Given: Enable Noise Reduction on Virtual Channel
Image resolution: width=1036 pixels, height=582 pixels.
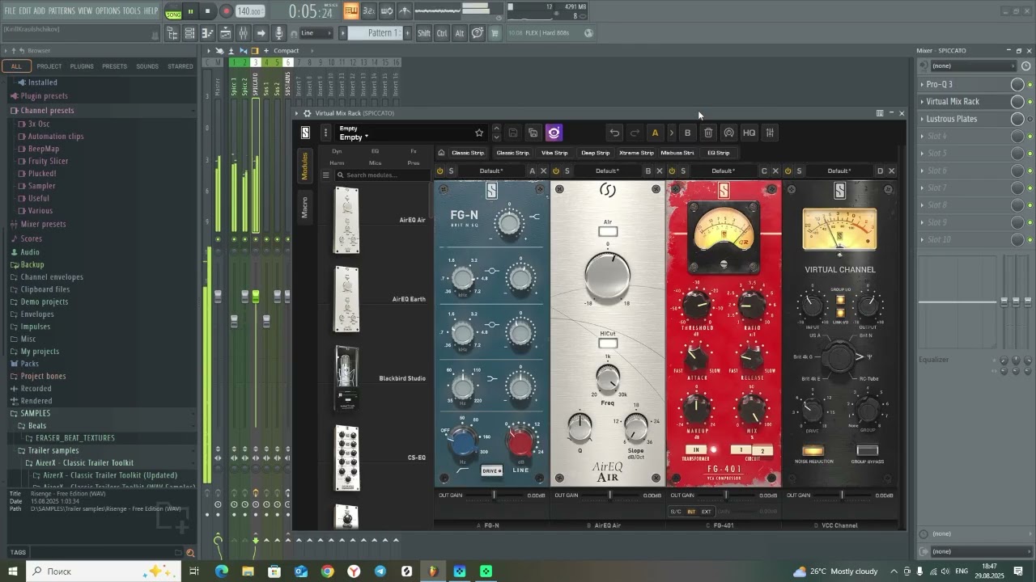Looking at the screenshot, I should (x=813, y=451).
